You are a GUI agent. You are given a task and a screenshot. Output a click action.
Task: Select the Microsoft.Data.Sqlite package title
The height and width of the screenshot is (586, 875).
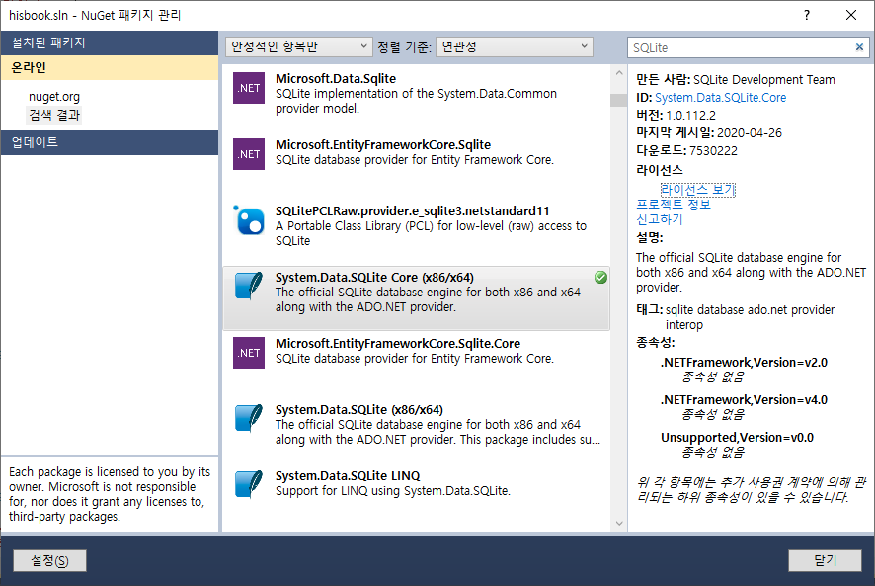point(336,79)
